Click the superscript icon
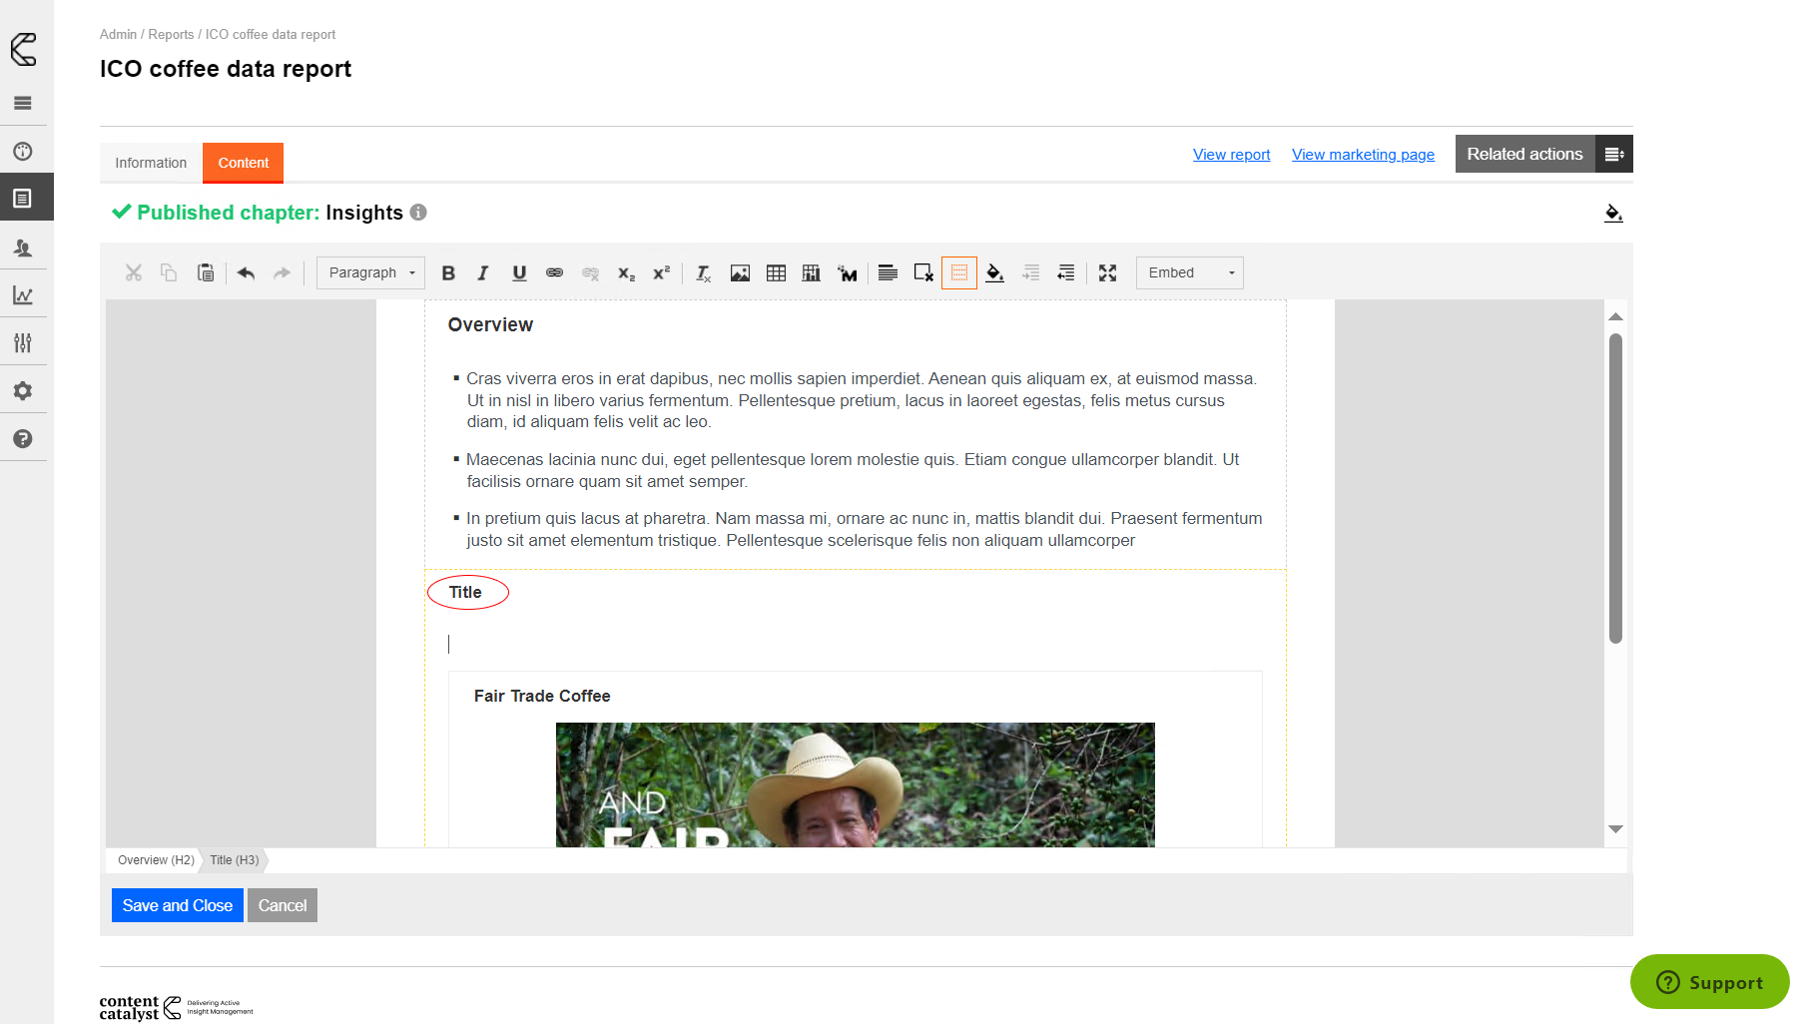The height and width of the screenshot is (1024, 1809). tap(661, 273)
